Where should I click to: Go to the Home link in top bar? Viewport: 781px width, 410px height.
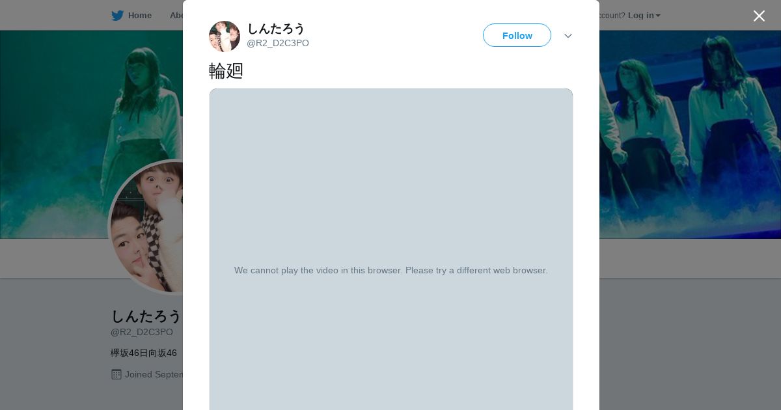(x=139, y=16)
